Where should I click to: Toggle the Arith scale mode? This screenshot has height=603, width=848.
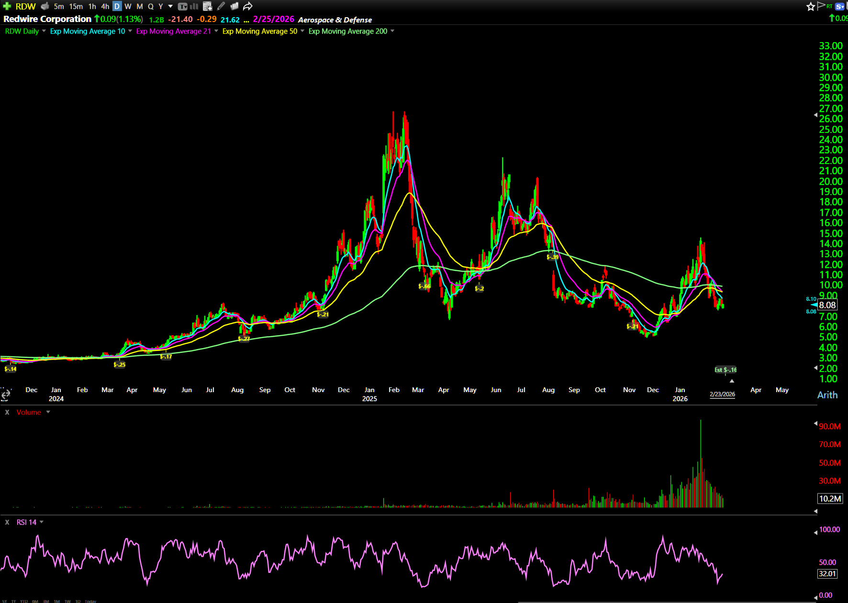click(827, 395)
